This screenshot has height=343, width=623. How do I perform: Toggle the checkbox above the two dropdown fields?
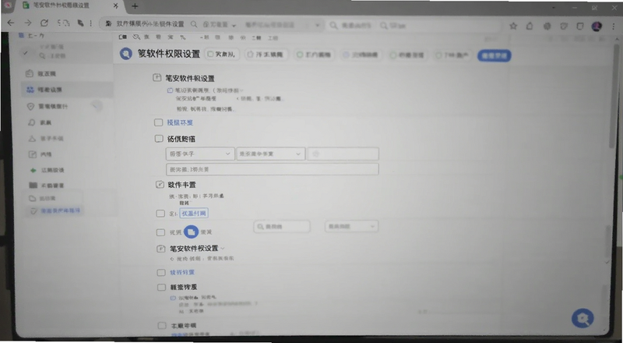click(159, 139)
